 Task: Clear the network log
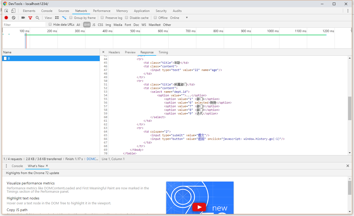(x=13, y=18)
